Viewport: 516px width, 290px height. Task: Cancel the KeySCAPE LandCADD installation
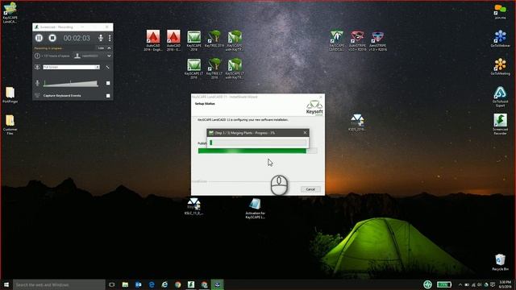point(310,189)
